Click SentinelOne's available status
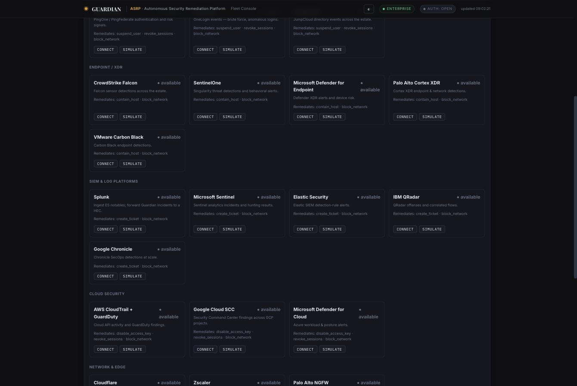This screenshot has width=577, height=386. click(x=269, y=83)
